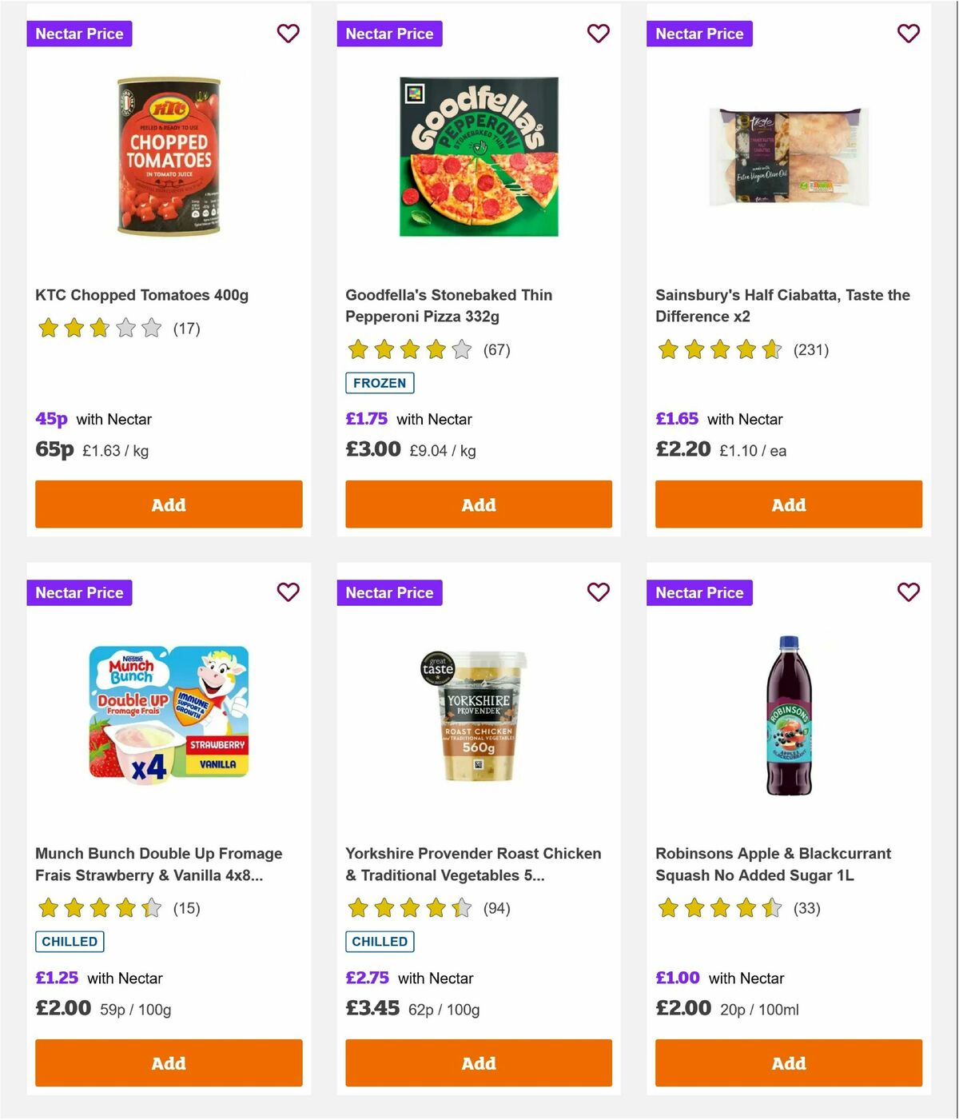Open the (17) reviews for KTC Chopped Tomatoes

point(187,328)
